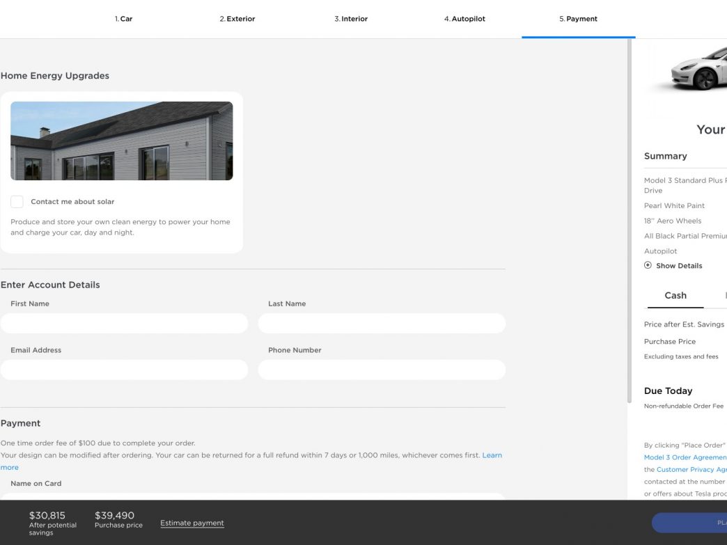Click the Email Address input box
Viewport: 727px width, 545px height.
click(x=124, y=370)
